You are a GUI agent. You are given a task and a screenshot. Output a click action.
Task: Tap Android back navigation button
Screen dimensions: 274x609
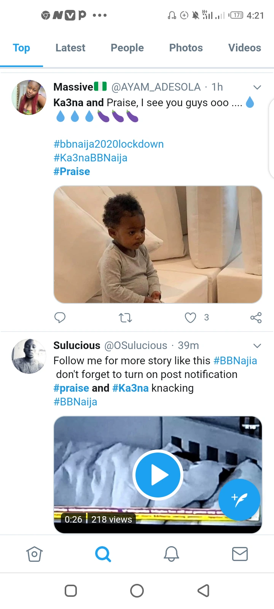coord(204,591)
